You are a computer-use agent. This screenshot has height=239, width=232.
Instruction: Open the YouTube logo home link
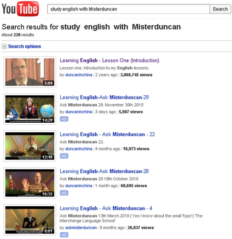[x=20, y=9]
